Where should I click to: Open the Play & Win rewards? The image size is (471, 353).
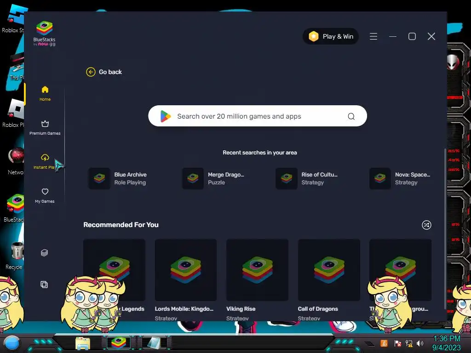click(x=331, y=36)
